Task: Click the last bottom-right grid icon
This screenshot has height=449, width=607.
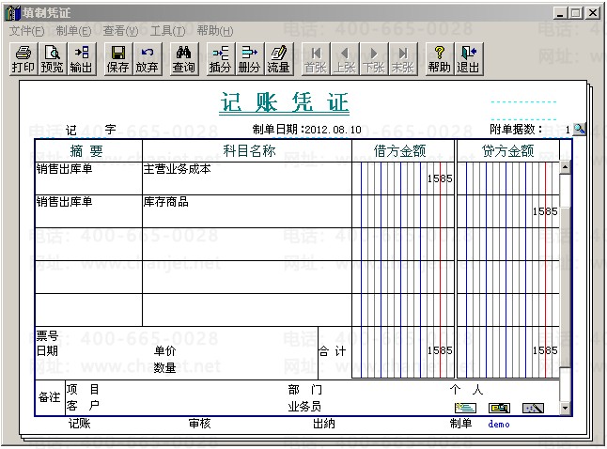Action: pyautogui.click(x=533, y=408)
